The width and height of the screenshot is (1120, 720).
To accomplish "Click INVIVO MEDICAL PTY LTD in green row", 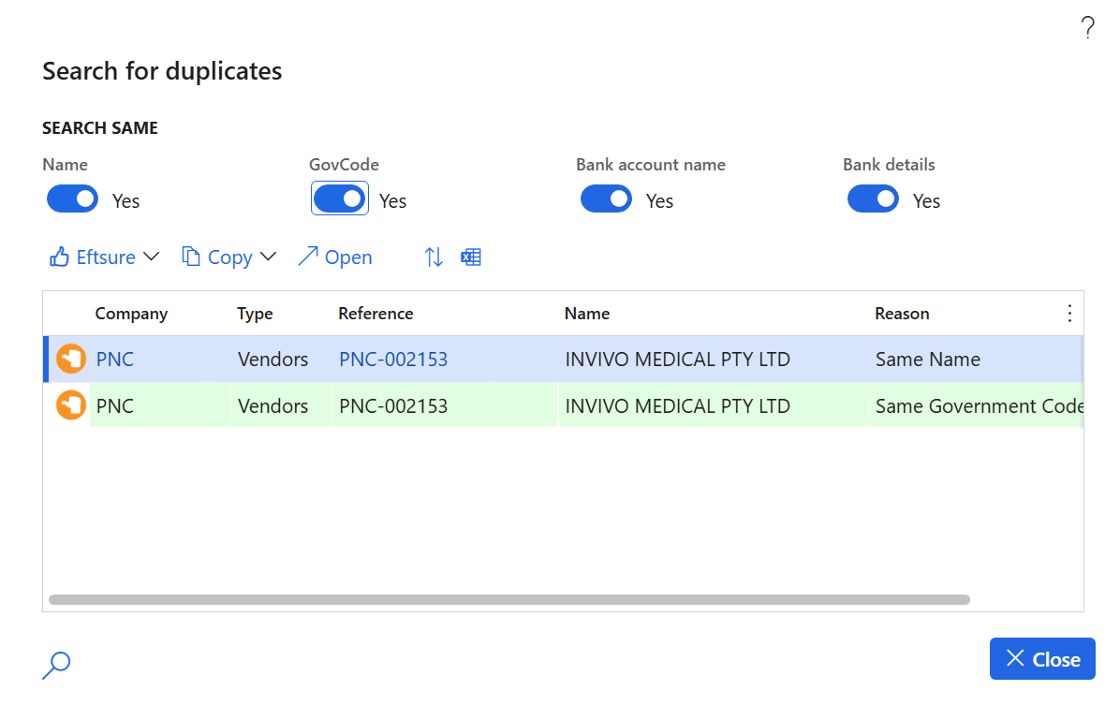I will point(712,405).
